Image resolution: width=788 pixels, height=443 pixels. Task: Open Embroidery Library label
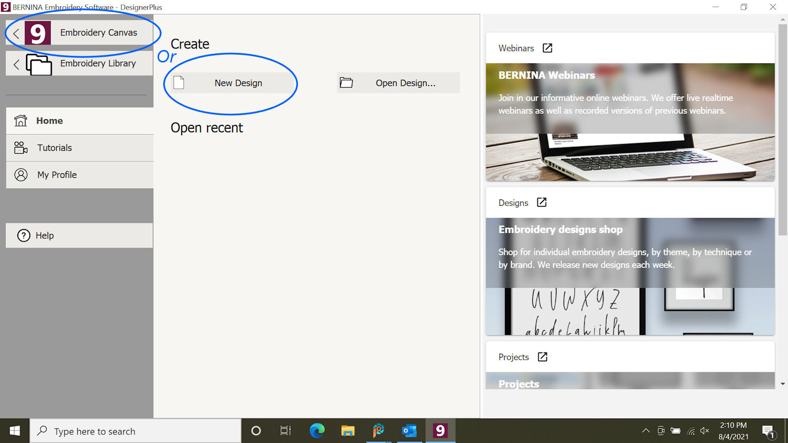98,63
